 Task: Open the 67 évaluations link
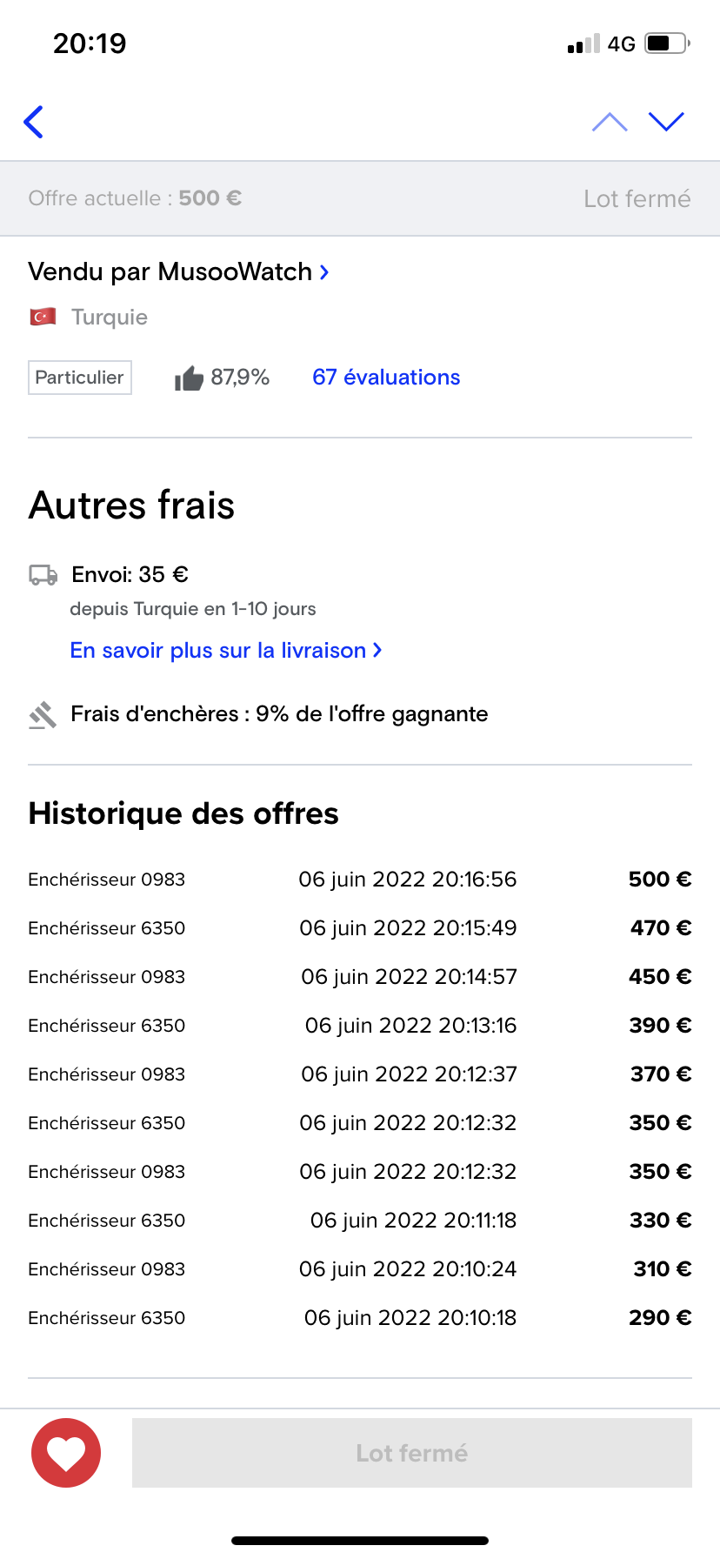386,377
